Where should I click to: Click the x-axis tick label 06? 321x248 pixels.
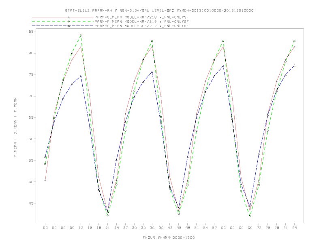[63, 228]
